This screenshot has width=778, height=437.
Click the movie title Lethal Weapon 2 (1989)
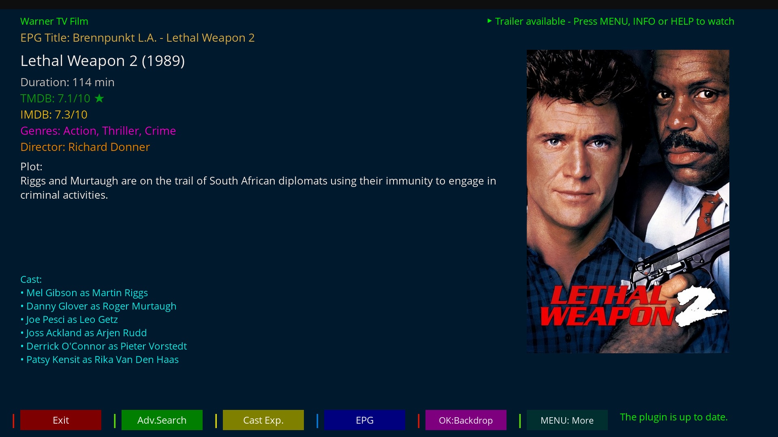pyautogui.click(x=103, y=61)
